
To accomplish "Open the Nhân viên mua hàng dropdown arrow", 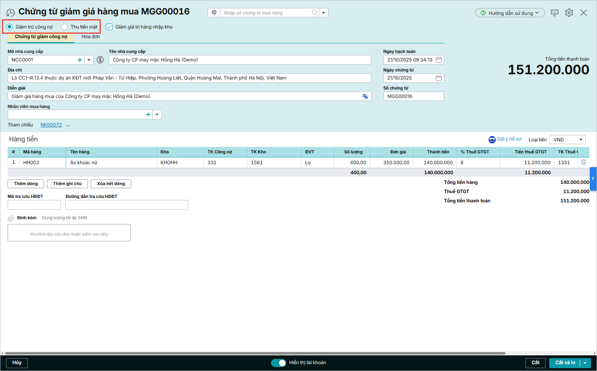I will click(157, 114).
